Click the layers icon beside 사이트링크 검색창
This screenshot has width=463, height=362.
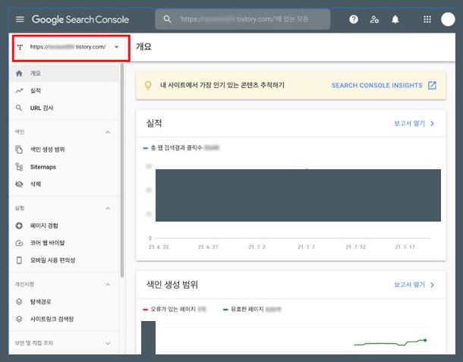tap(19, 319)
